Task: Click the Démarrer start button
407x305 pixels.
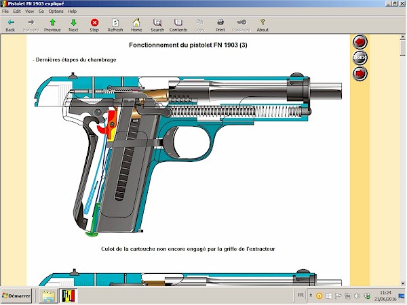Action: pos(16,296)
